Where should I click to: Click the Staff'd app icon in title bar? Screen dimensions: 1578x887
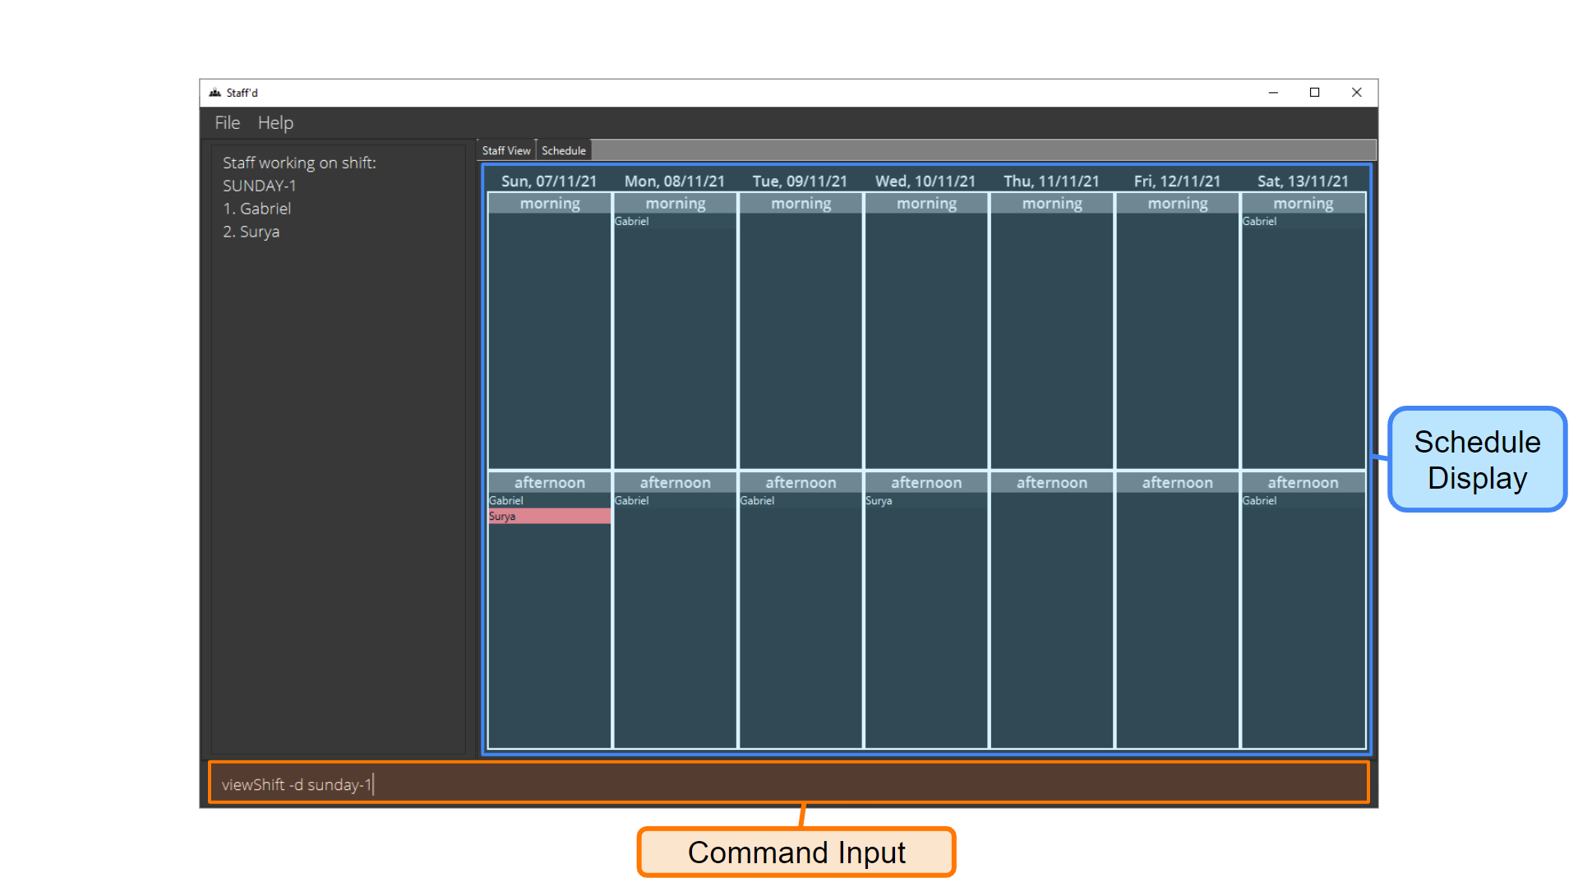tap(215, 93)
